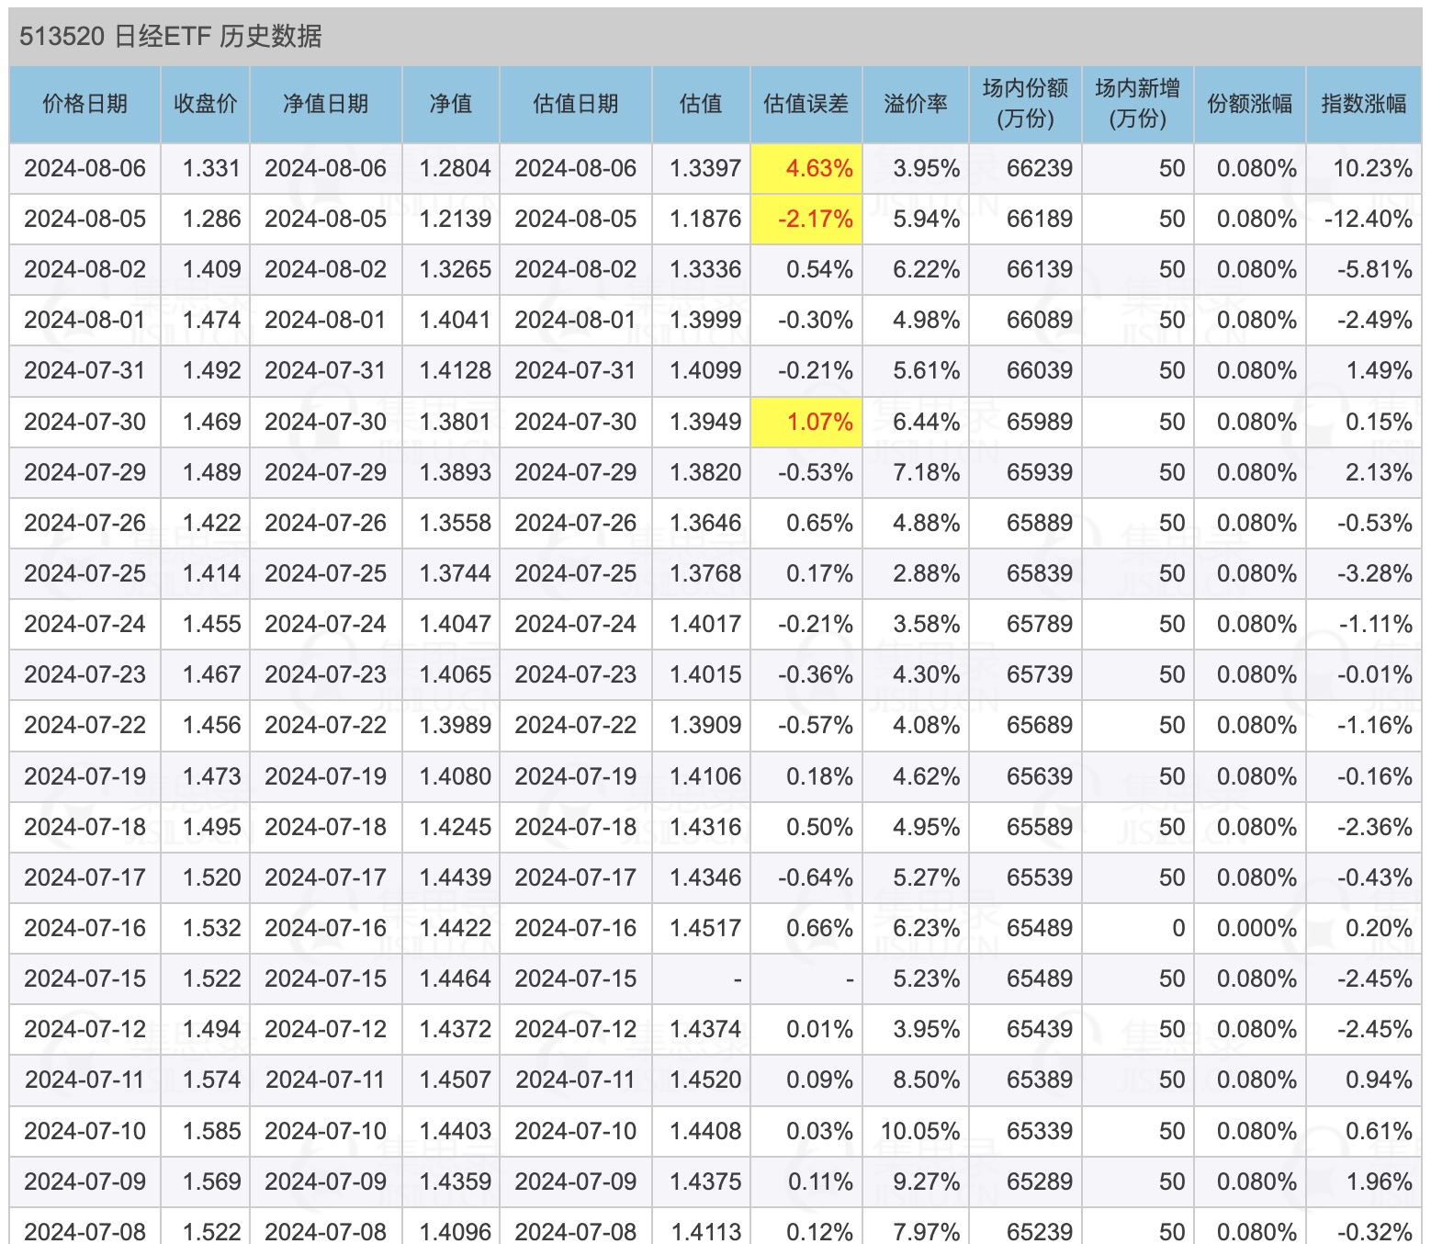Click estimated value 1.3397
1431x1244 pixels.
pyautogui.click(x=705, y=169)
